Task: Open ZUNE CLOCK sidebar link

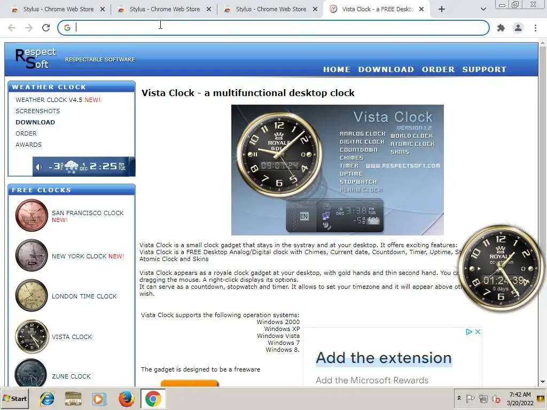Action: (71, 376)
